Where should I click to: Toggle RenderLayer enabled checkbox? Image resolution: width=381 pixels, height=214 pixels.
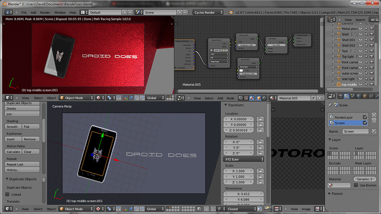click(365, 117)
